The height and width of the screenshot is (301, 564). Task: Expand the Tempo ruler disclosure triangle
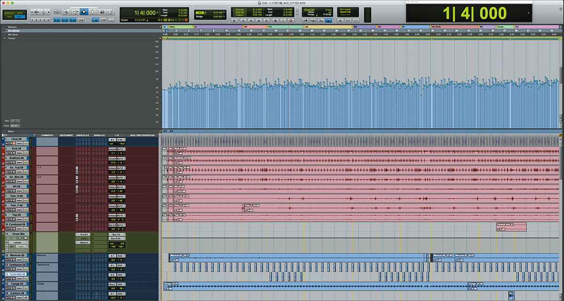tap(5, 38)
